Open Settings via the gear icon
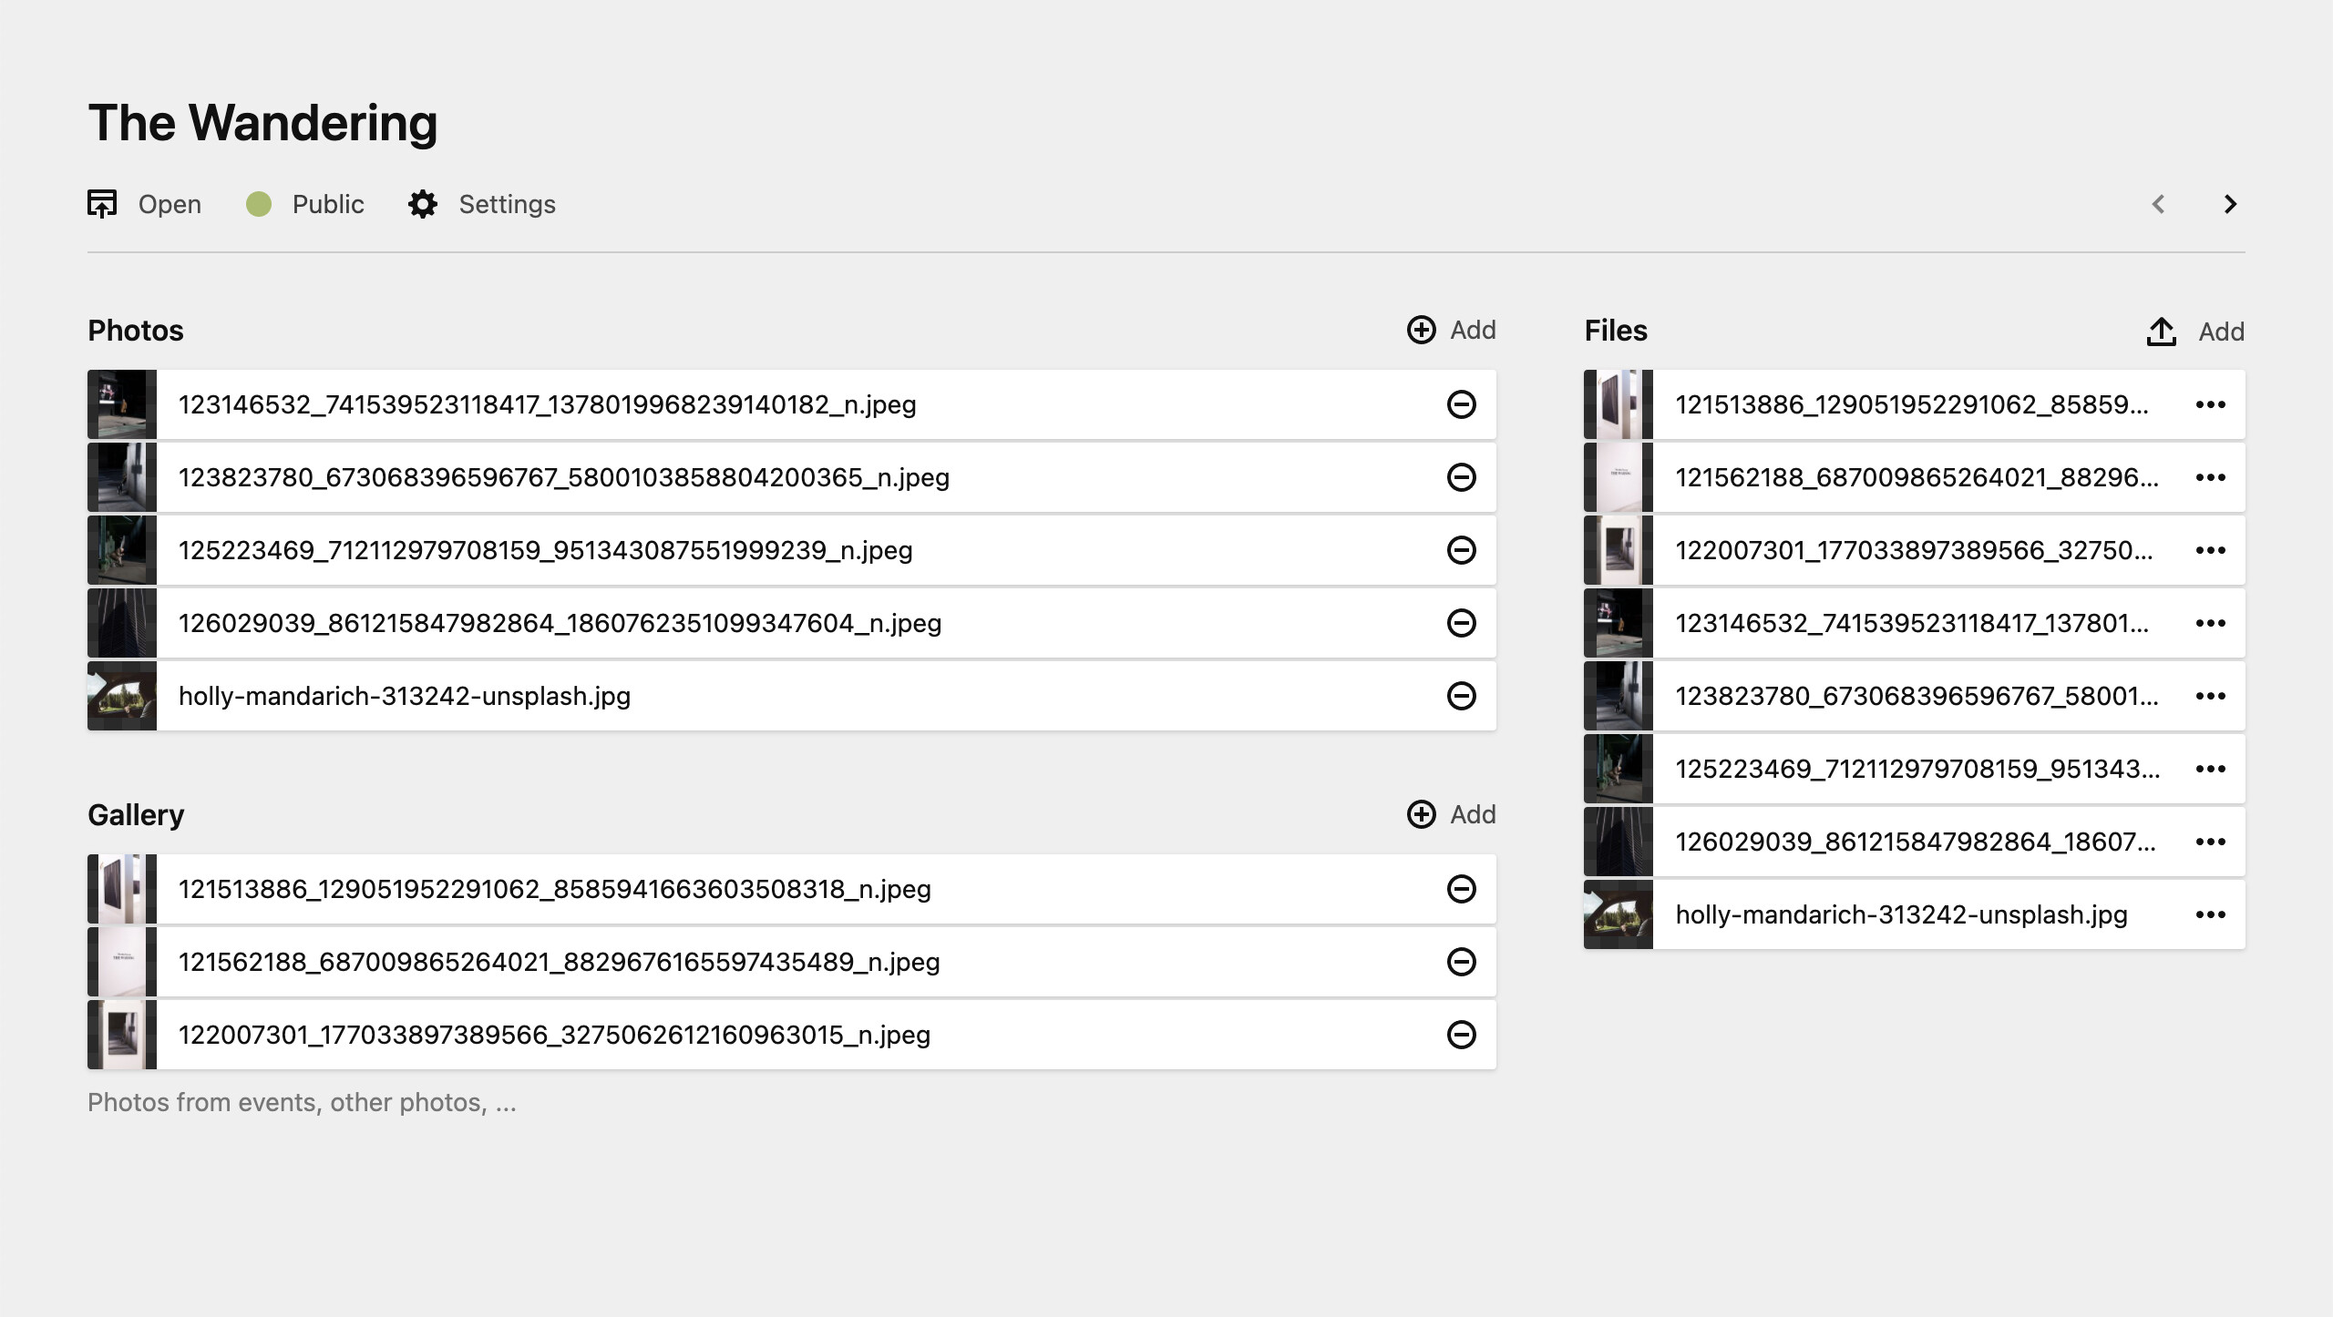 point(423,204)
